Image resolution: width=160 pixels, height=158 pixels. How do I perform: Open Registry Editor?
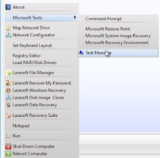27,56
